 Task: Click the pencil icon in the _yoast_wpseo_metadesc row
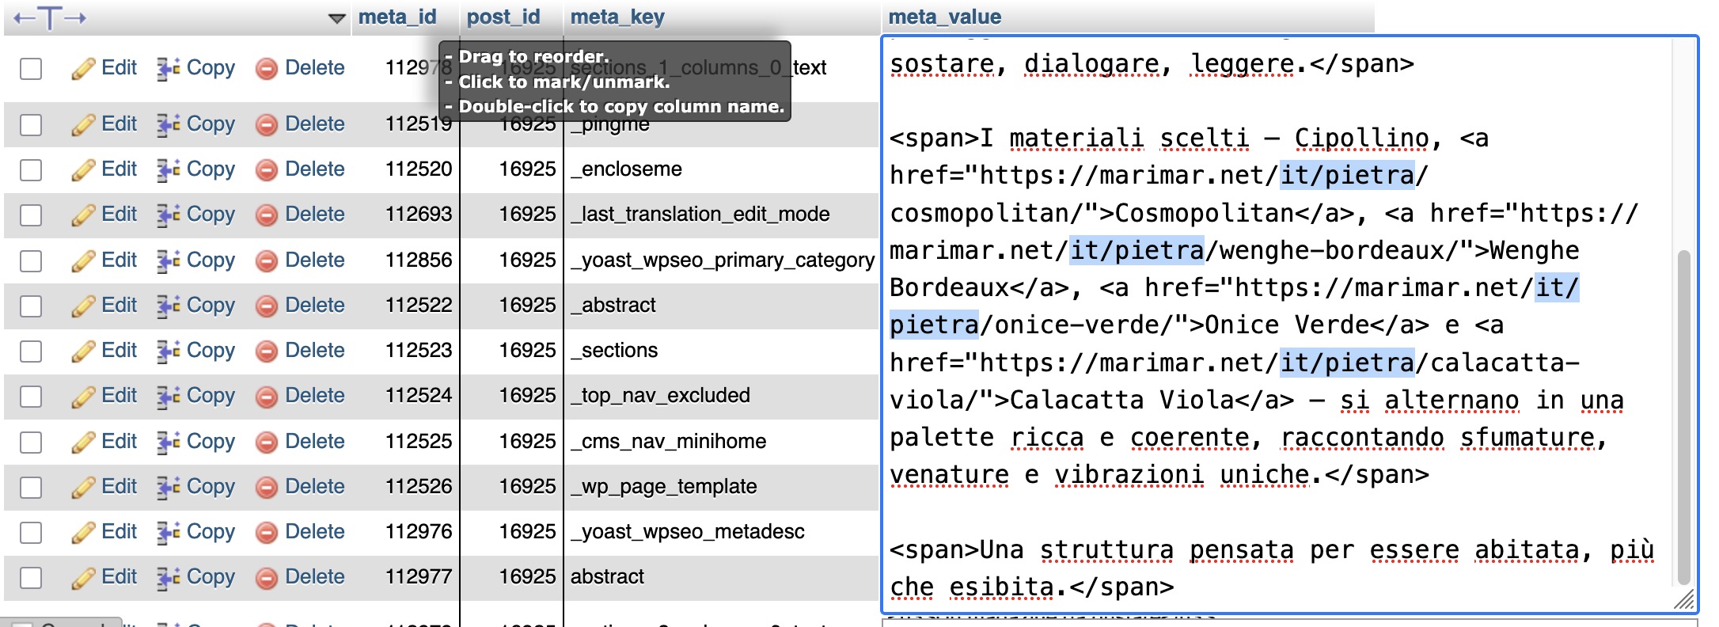(x=83, y=533)
